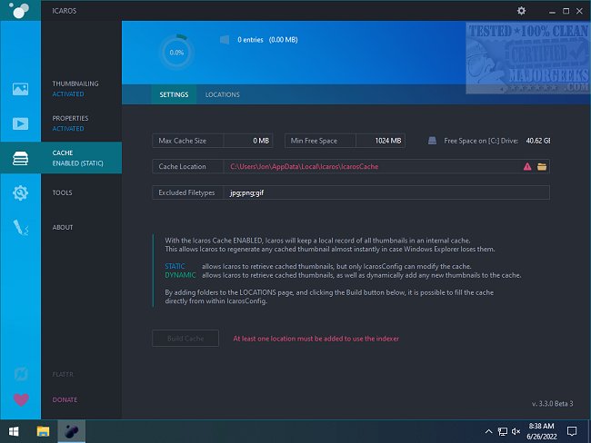Select THUMBNAILING in the sidebar menu
Viewport: 591px width, 443px height.
(75, 84)
